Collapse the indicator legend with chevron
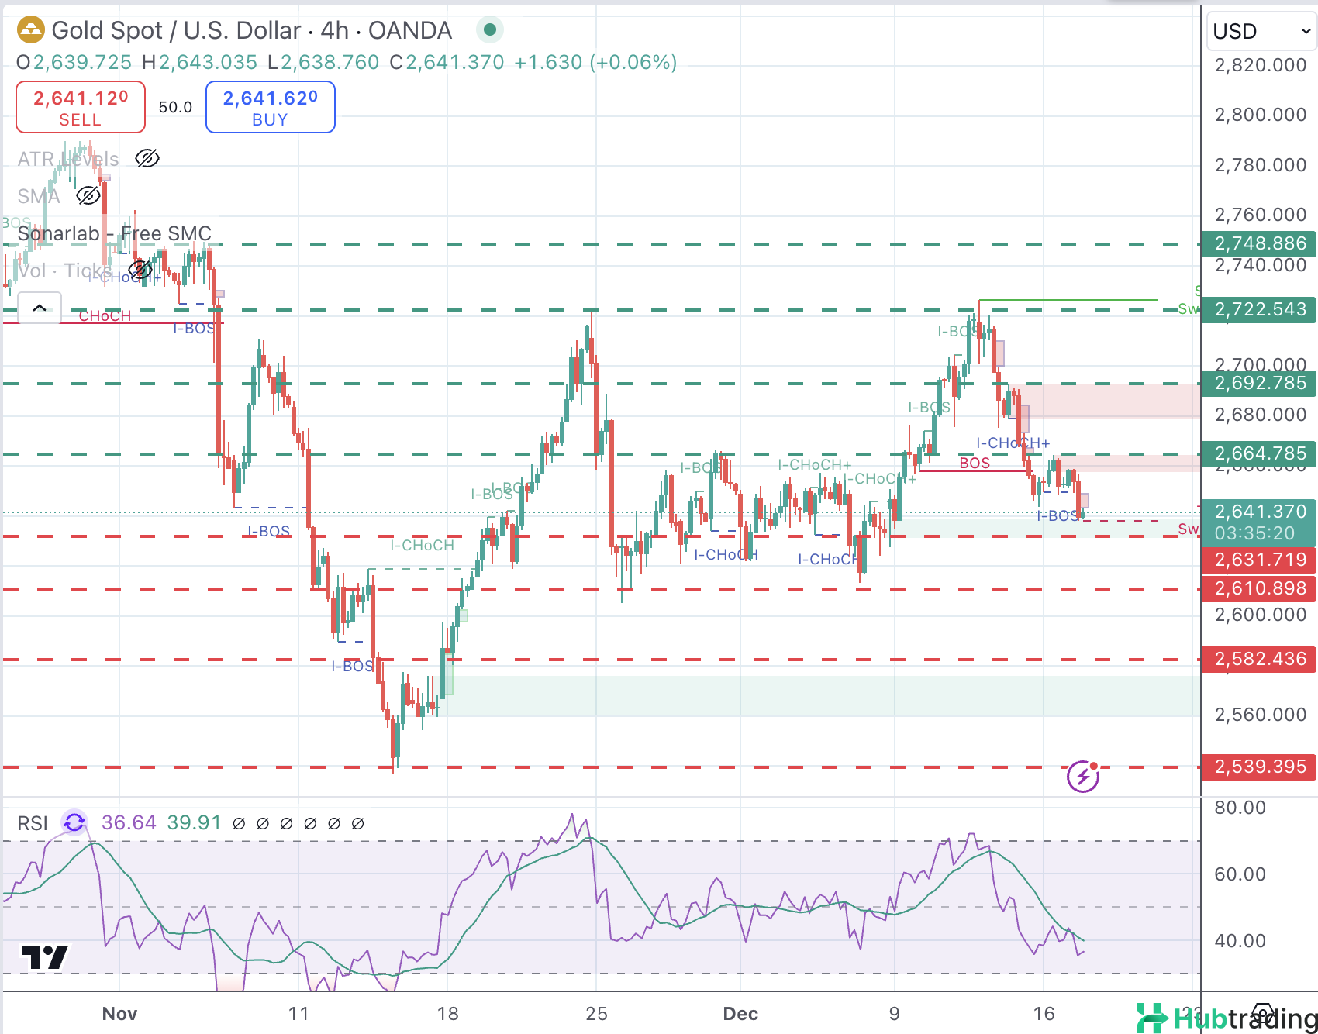This screenshot has height=1034, width=1318. point(39,308)
